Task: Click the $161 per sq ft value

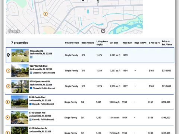Action: tap(151, 102)
